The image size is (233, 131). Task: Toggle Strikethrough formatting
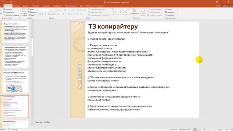[x=51, y=14]
